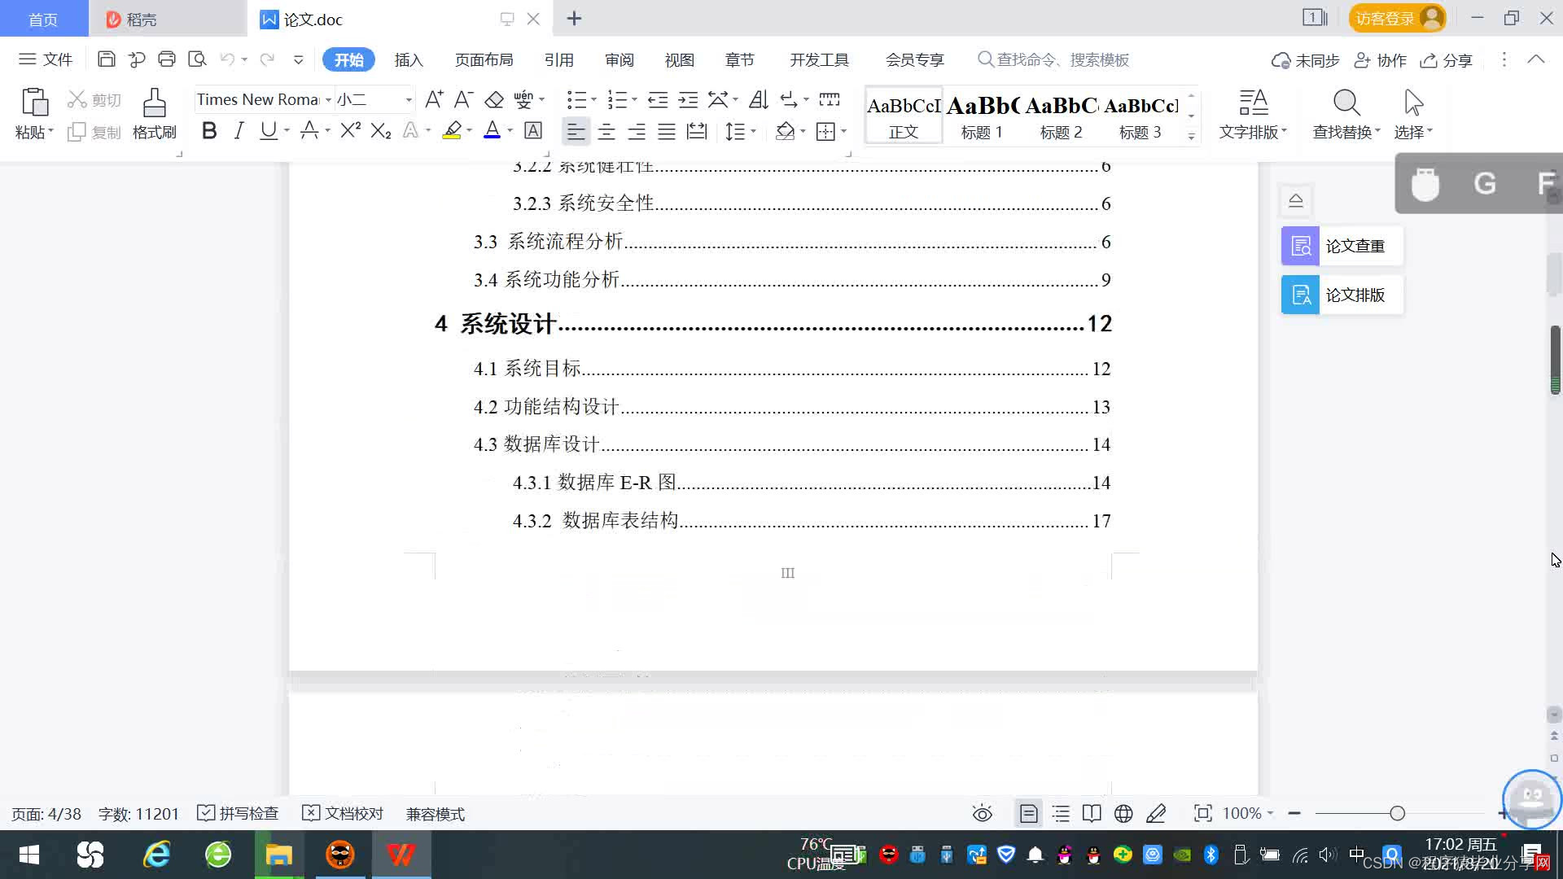Viewport: 1563px width, 879px height.
Task: Click the zoom slider handle
Action: (1398, 814)
